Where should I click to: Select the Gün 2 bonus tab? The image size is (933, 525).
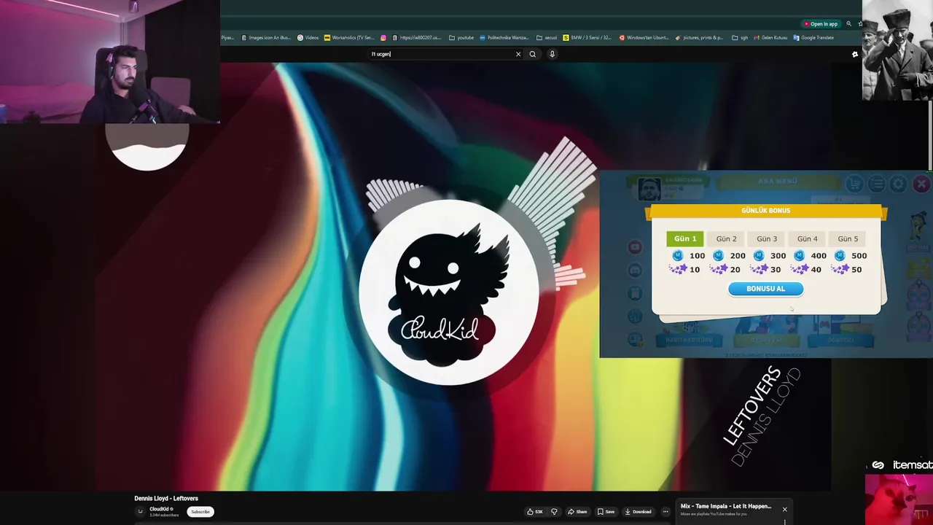726,238
